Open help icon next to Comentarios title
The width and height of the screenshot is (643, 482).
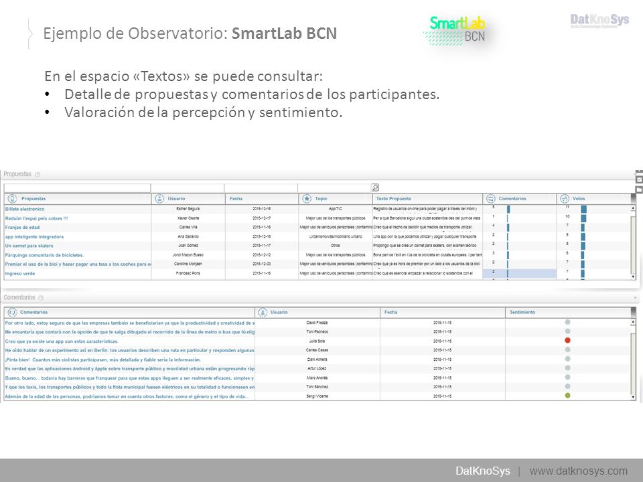pyautogui.click(x=41, y=298)
